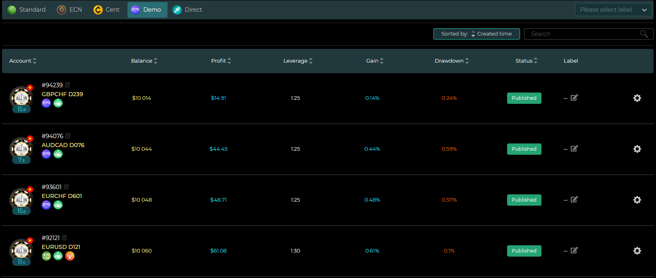Open the ECN accounts tab
Screen dimensions: 656x278
coord(70,10)
